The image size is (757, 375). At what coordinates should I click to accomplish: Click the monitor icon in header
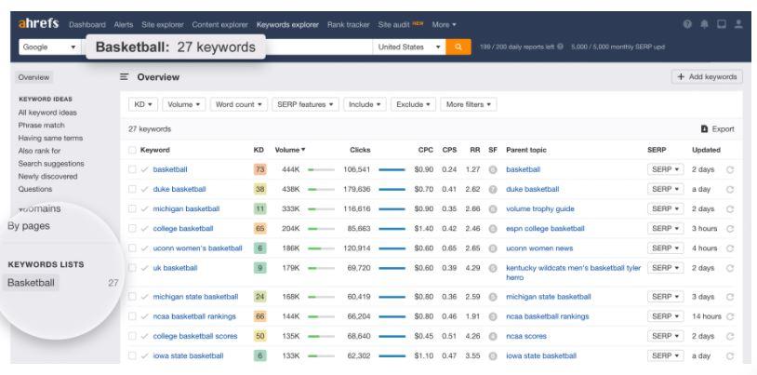[722, 24]
